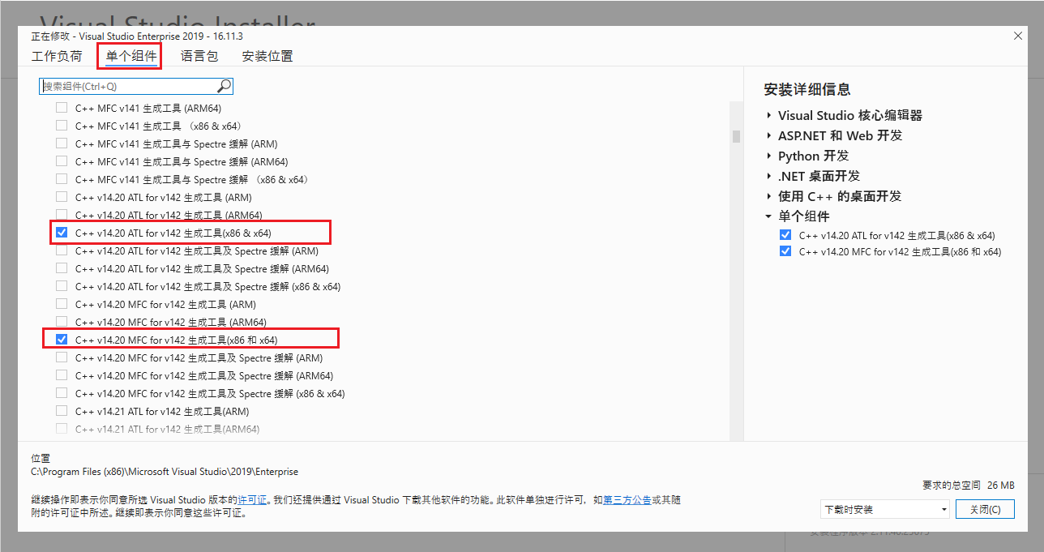Check MFC v141 Spectre 缓解 (ARM64) box

(x=62, y=161)
